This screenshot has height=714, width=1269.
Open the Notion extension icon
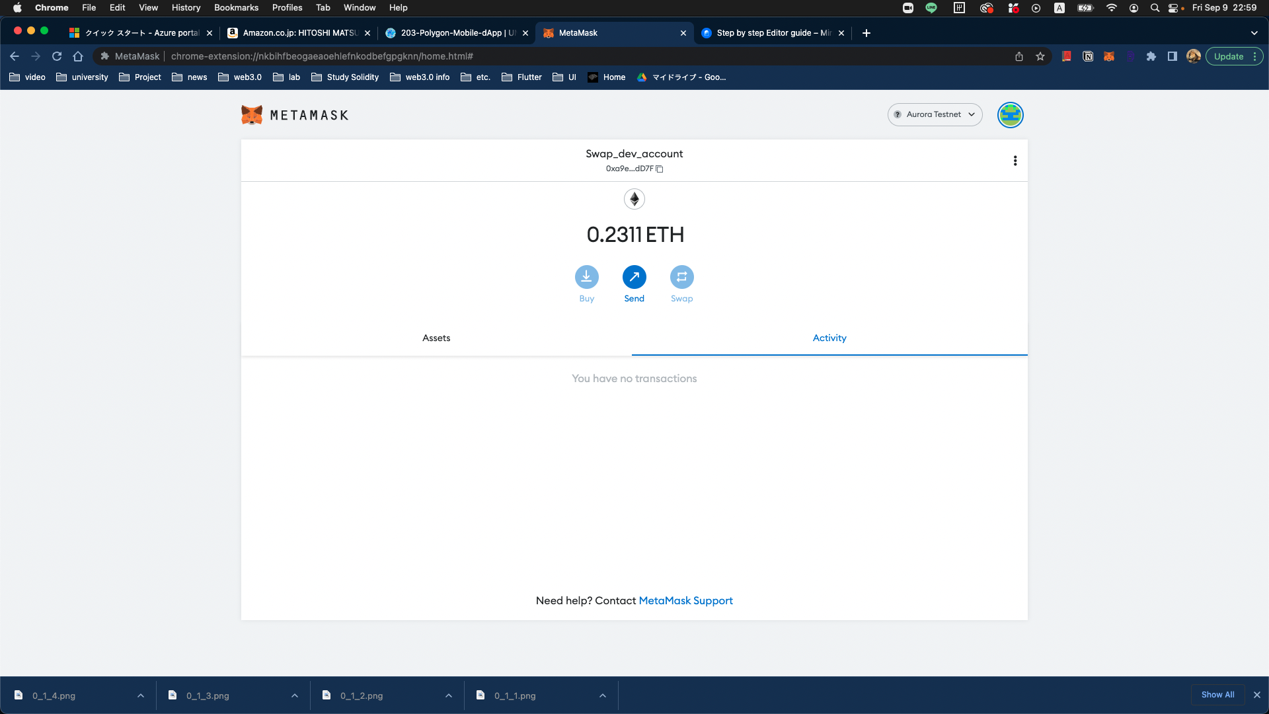point(1088,56)
